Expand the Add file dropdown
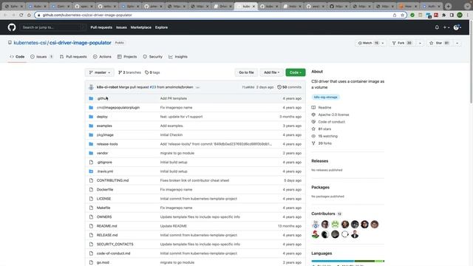The image size is (473, 266). click(x=271, y=72)
